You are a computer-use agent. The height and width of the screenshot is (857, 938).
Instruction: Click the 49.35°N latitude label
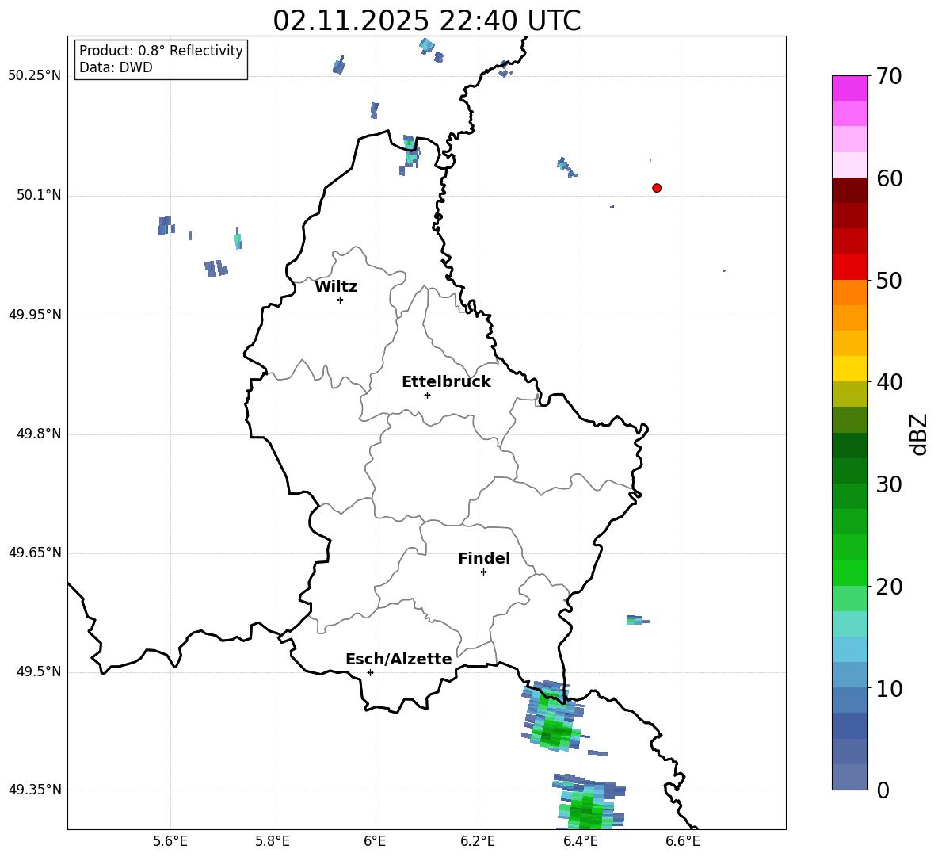coord(34,790)
